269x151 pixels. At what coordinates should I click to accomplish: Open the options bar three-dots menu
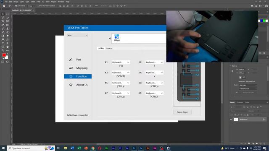[x=96, y=6]
